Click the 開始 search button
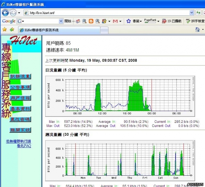The height and width of the screenshot is (187, 205). [68, 21]
